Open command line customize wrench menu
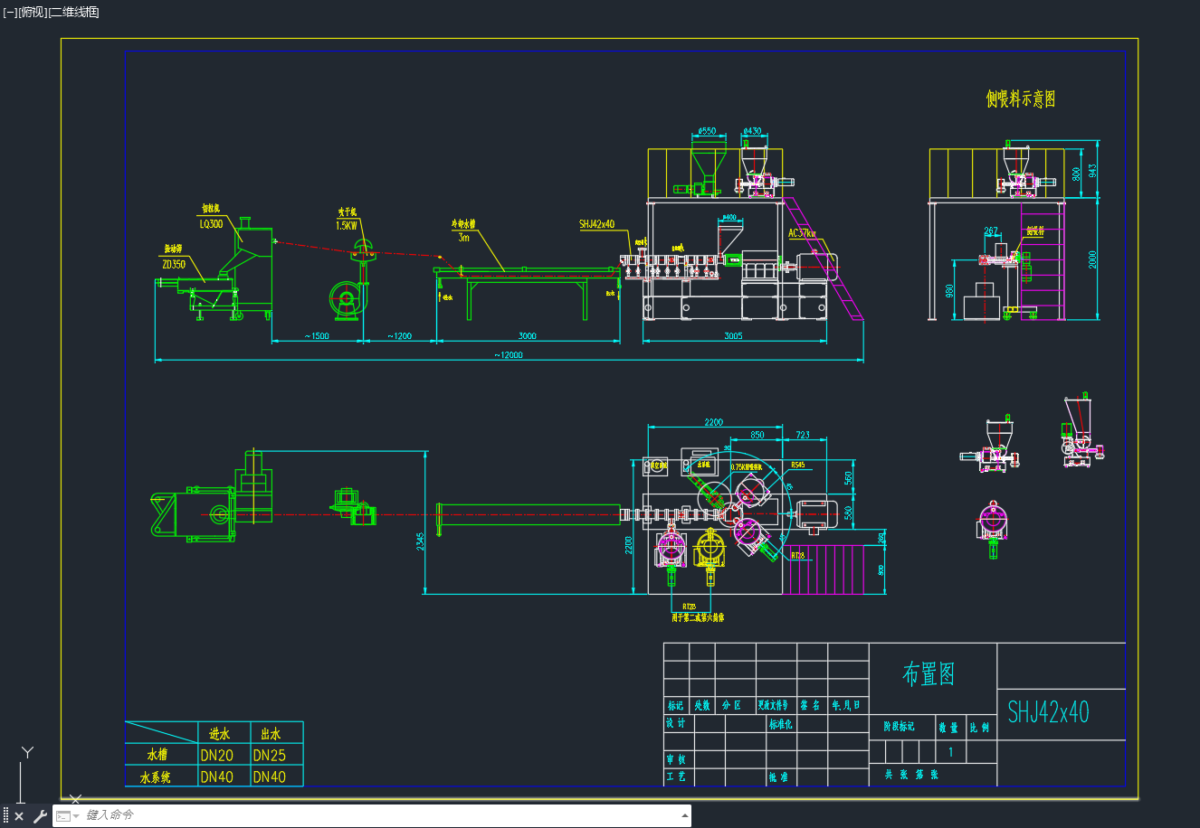1200x828 pixels. (40, 816)
